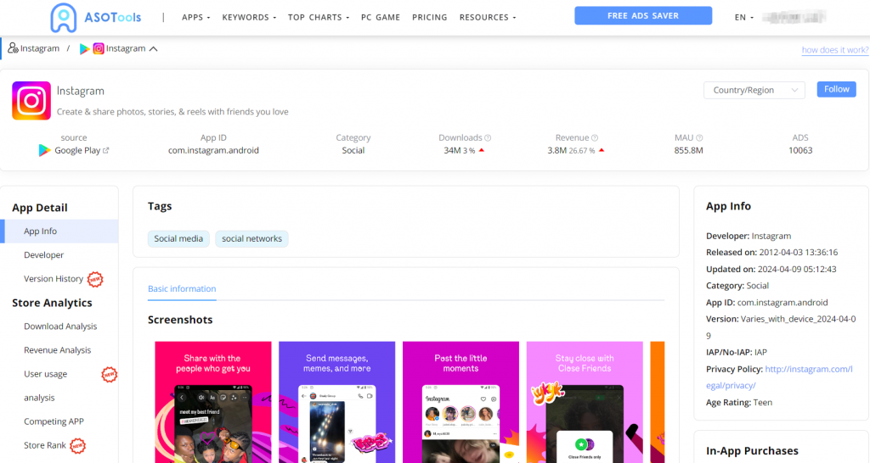The height and width of the screenshot is (463, 870).
Task: Click the help icon beside Revenue
Action: pos(595,138)
